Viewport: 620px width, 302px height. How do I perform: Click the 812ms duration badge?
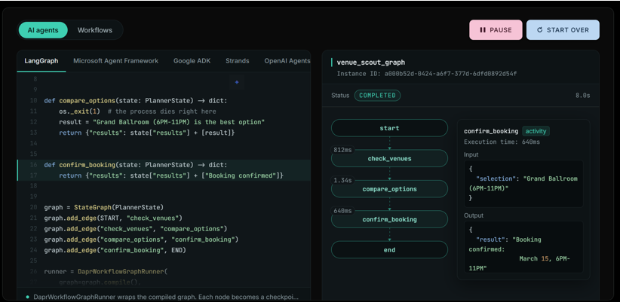tap(342, 150)
